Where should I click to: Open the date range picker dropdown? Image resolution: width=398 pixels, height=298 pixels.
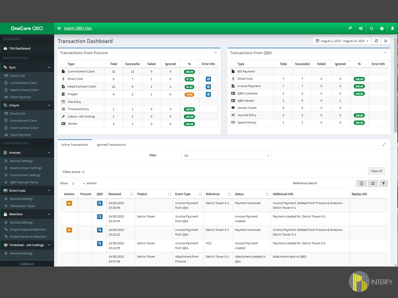click(x=342, y=41)
